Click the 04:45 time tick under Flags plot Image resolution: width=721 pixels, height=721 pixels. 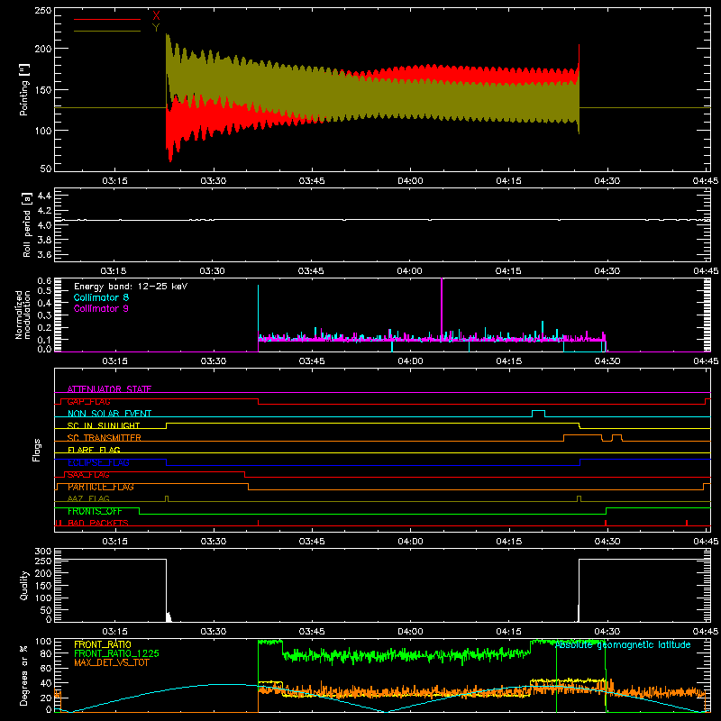coord(706,542)
